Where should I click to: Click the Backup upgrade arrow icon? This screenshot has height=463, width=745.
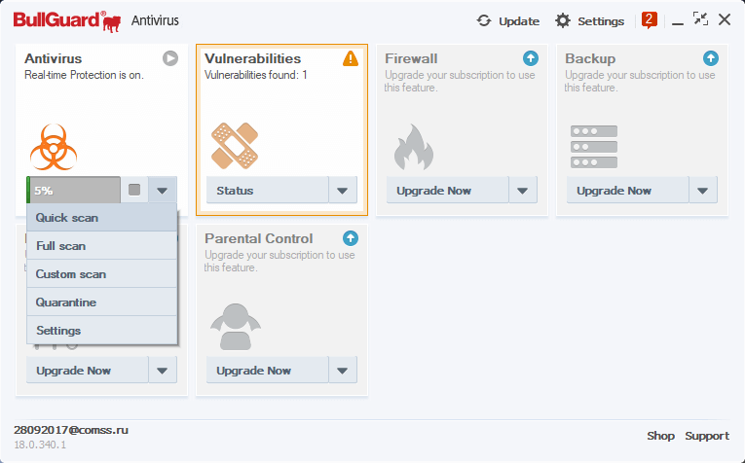[711, 58]
